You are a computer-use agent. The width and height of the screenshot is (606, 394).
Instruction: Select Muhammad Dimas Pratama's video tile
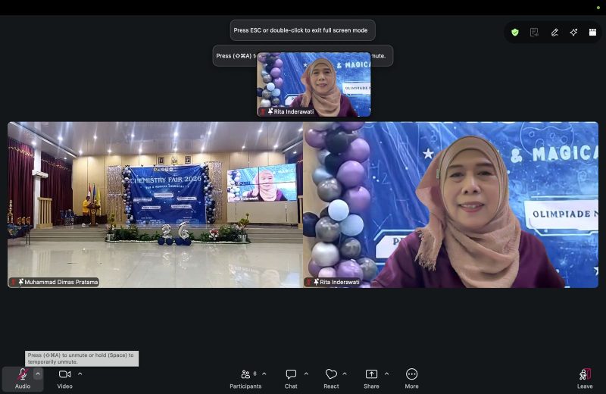coord(155,205)
